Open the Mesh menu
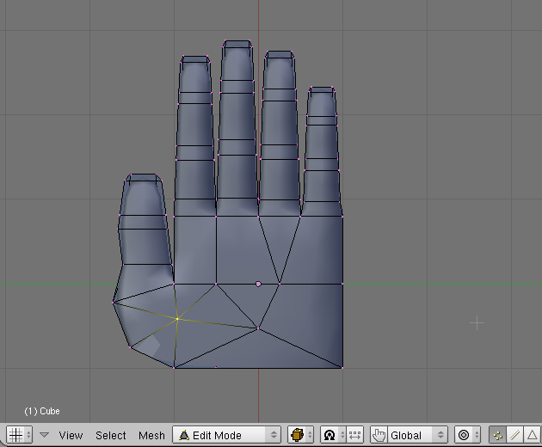Screen dimensions: 542x447 point(151,435)
